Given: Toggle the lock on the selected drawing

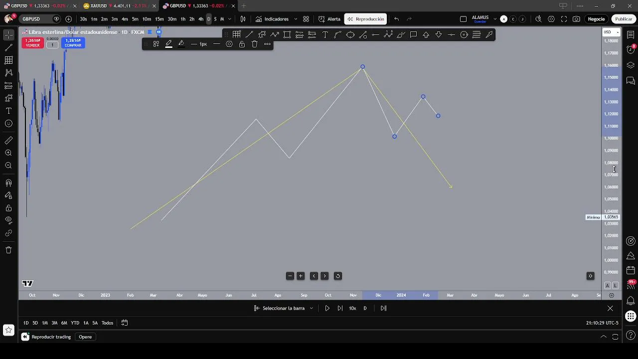Looking at the screenshot, I should (242, 44).
